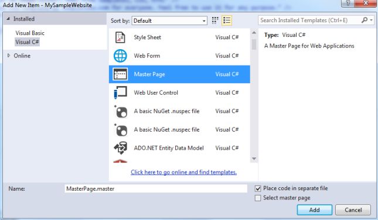Screen dimensions: 378x220
Task: Expand the Online templates node
Action: 9,56
